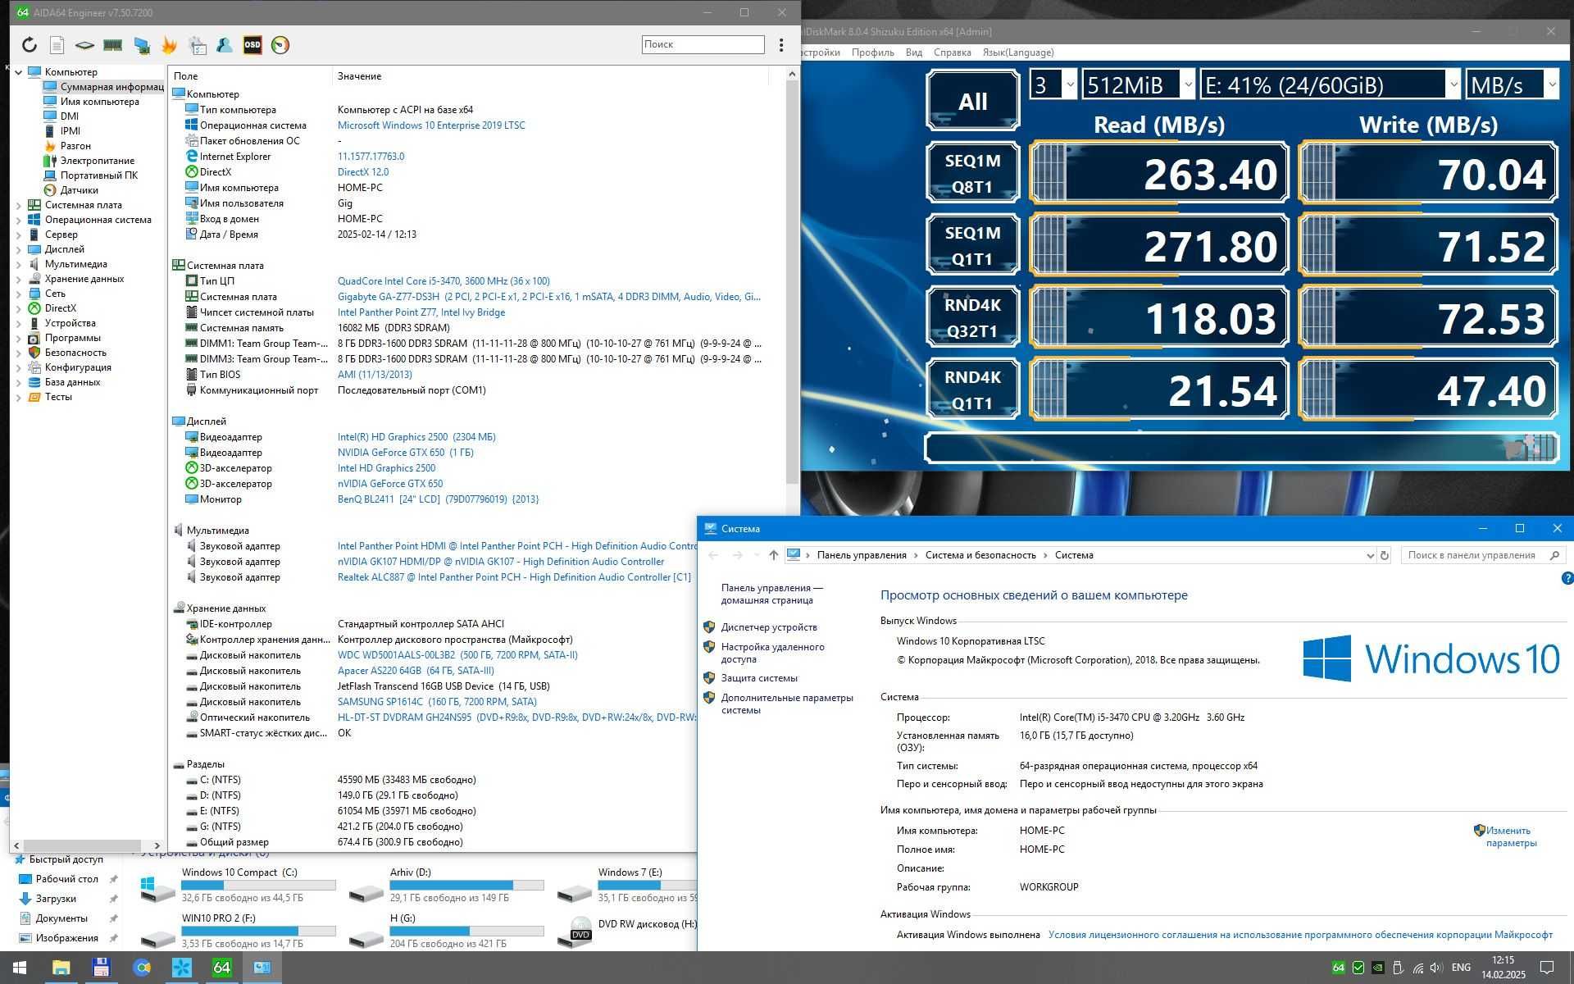Click the AIDA64 refresh toolbar icon
1574x984 pixels.
click(x=30, y=45)
